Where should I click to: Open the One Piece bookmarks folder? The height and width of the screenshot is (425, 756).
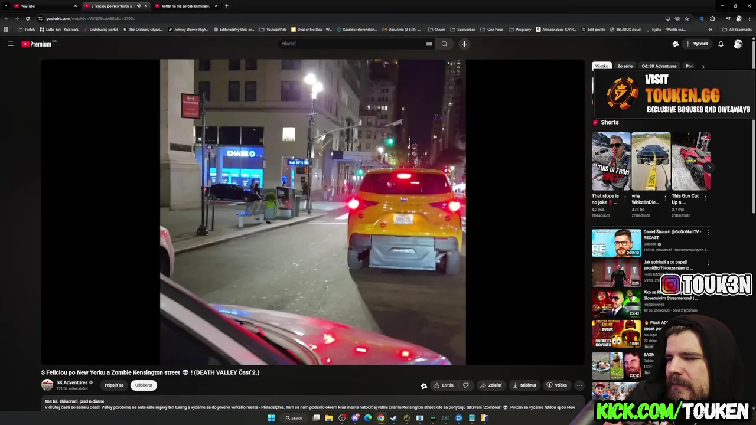click(491, 29)
